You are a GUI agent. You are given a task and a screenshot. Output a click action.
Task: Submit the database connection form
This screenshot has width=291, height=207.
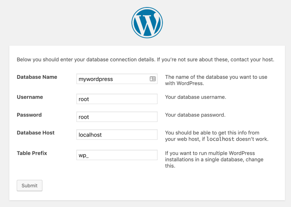30,185
